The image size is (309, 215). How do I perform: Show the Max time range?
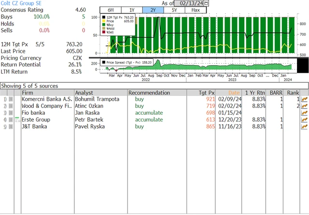(196, 10)
